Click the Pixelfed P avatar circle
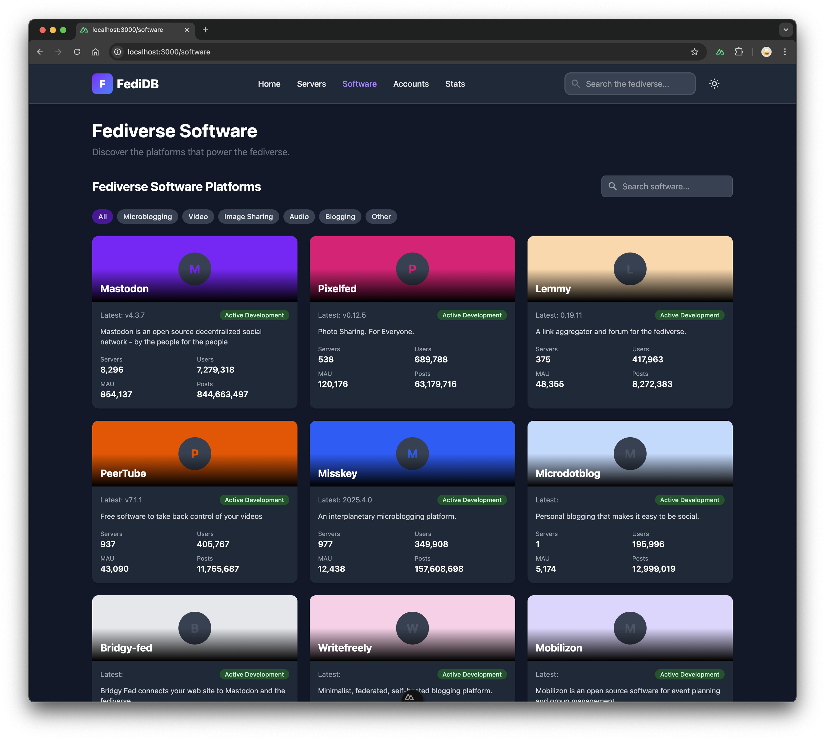The height and width of the screenshot is (740, 825). point(412,269)
